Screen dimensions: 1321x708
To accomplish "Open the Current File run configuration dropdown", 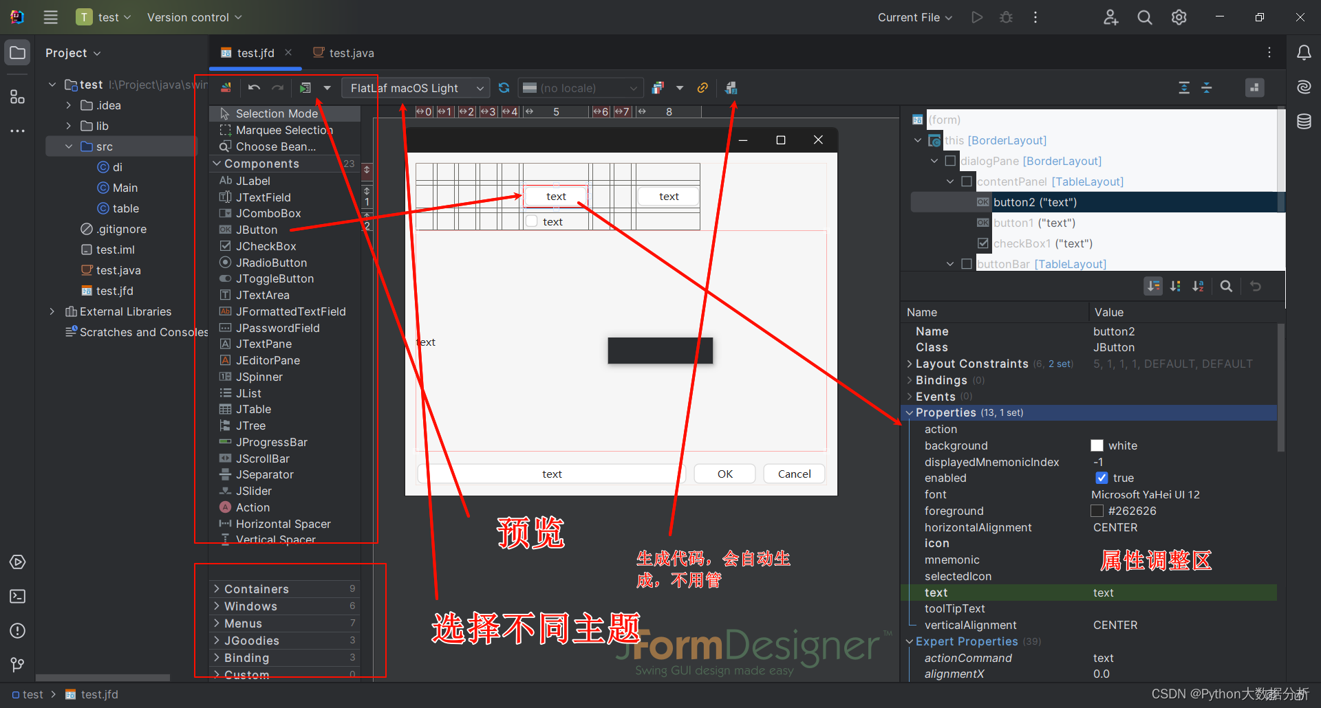I will pyautogui.click(x=915, y=17).
